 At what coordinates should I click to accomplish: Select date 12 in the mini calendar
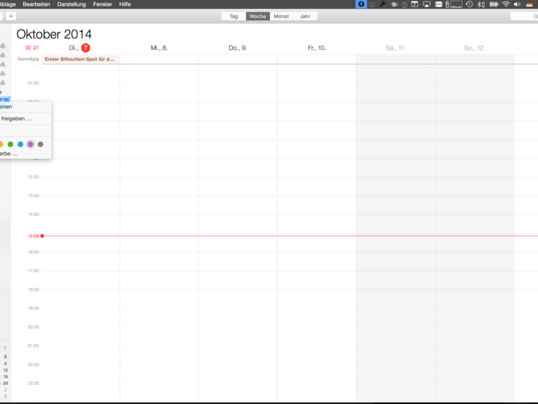click(6, 370)
